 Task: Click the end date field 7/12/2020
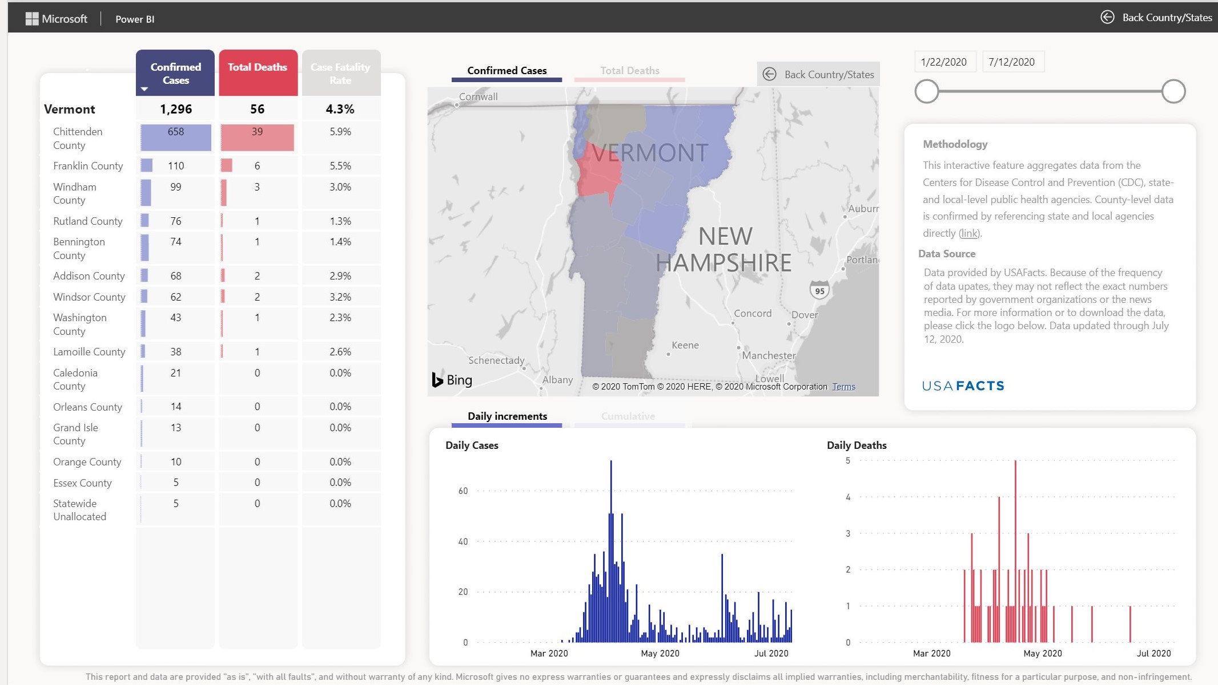1012,62
